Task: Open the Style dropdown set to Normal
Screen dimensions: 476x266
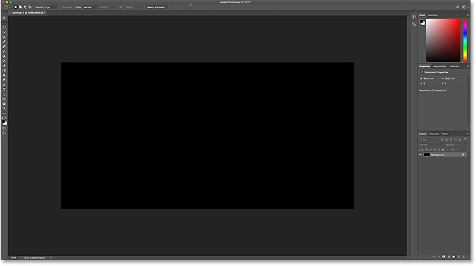Action: tap(91, 7)
